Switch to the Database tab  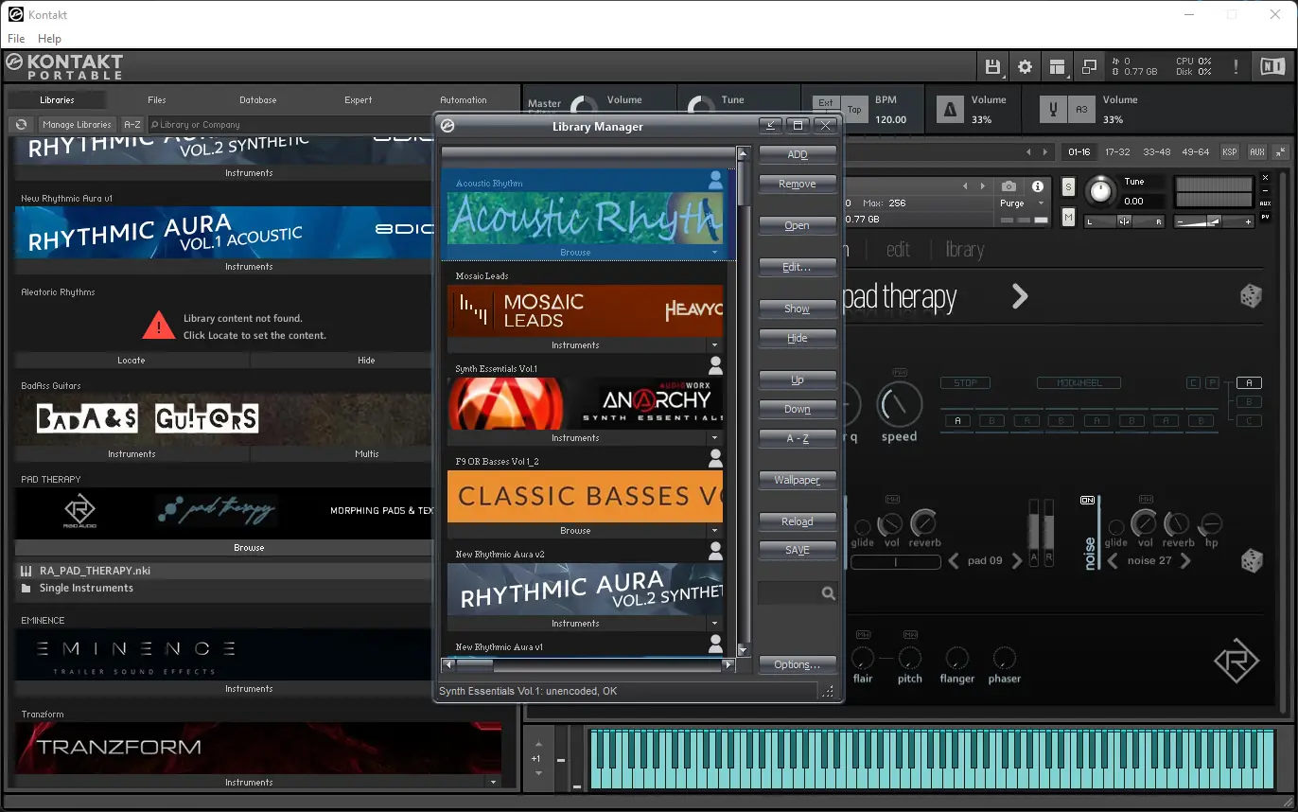pos(257,99)
